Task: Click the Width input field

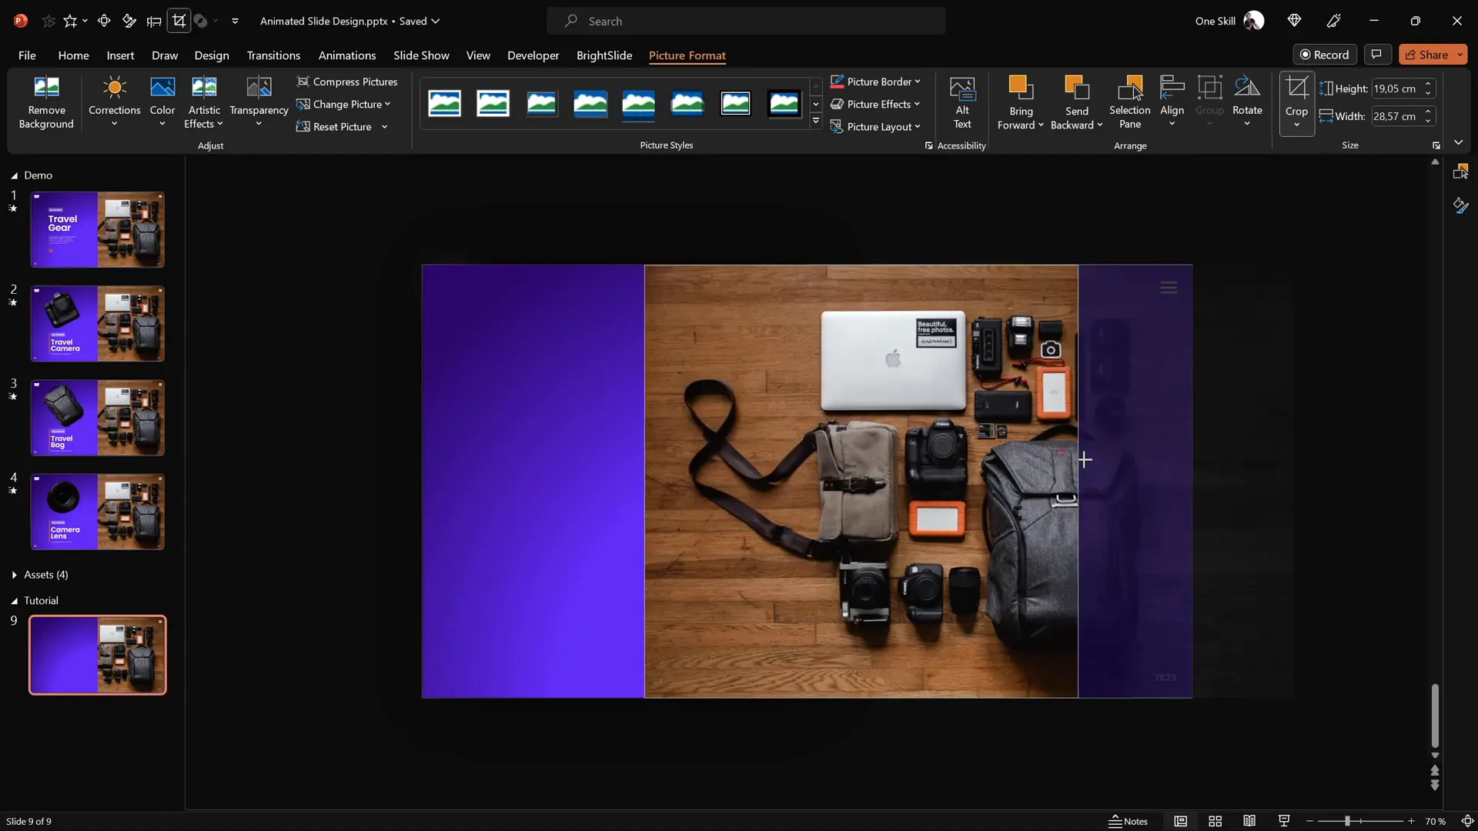Action: click(x=1396, y=116)
